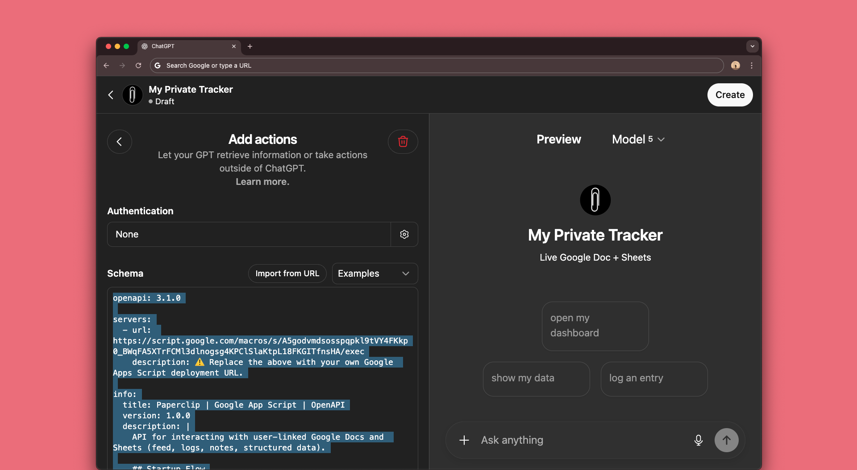
Task: Click Import from URL button
Action: pos(287,274)
